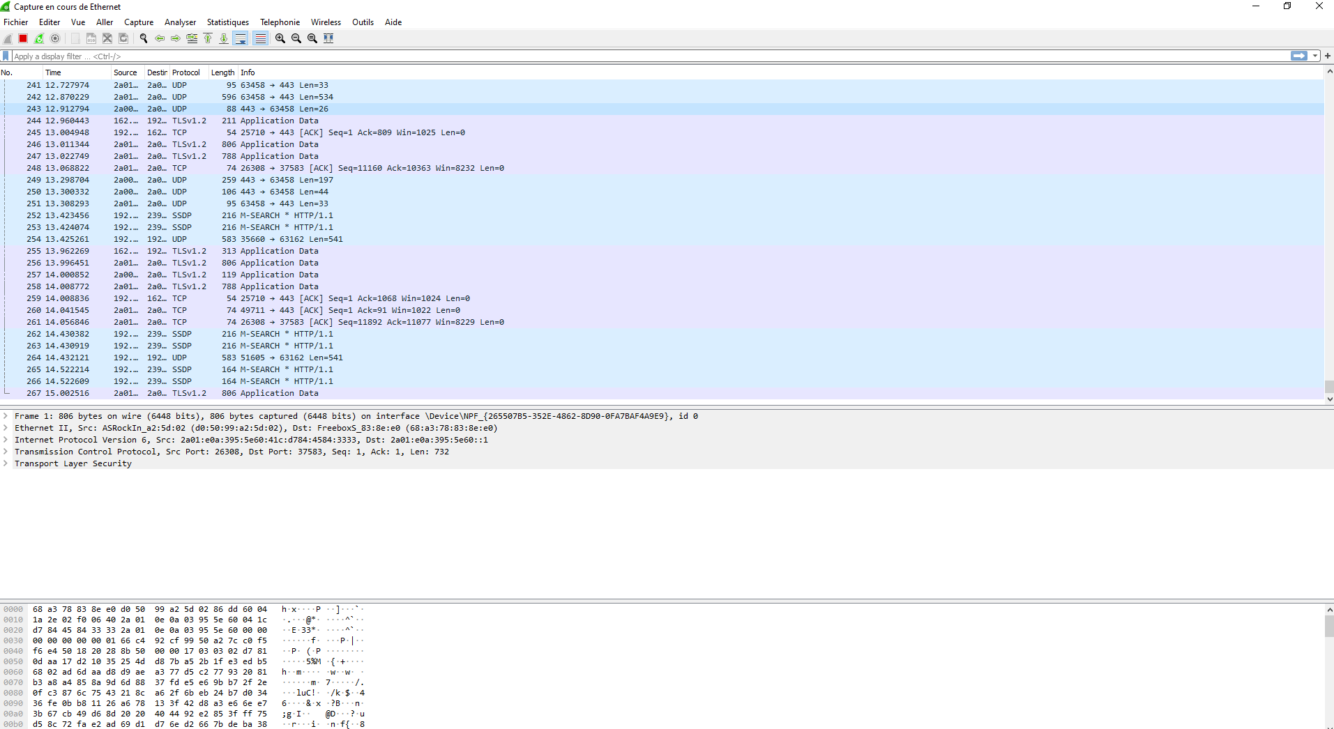
Task: Select packet 252 SSDP M-SEARCH row
Action: (x=662, y=215)
